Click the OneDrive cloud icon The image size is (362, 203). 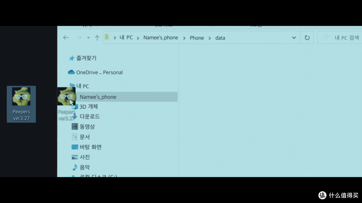71,72
